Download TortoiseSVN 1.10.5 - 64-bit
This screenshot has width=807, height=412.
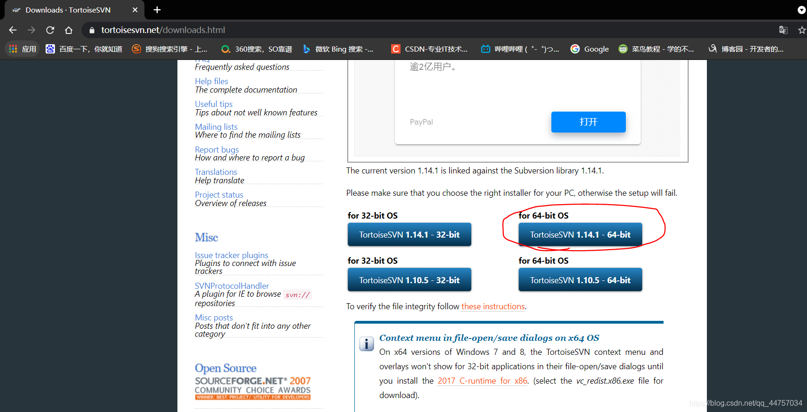point(580,280)
